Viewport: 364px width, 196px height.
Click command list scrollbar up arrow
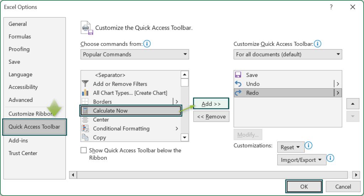click(184, 75)
